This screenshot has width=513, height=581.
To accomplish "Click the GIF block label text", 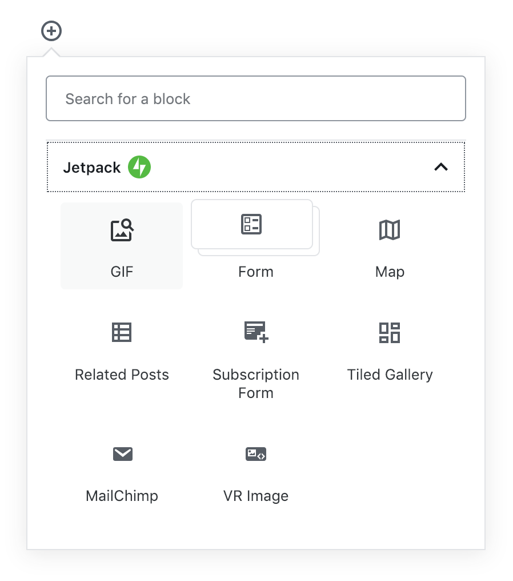I will click(122, 272).
